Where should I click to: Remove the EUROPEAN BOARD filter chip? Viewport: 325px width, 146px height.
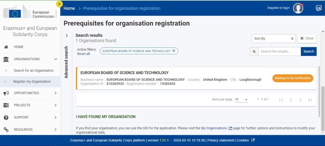pyautogui.click(x=174, y=51)
